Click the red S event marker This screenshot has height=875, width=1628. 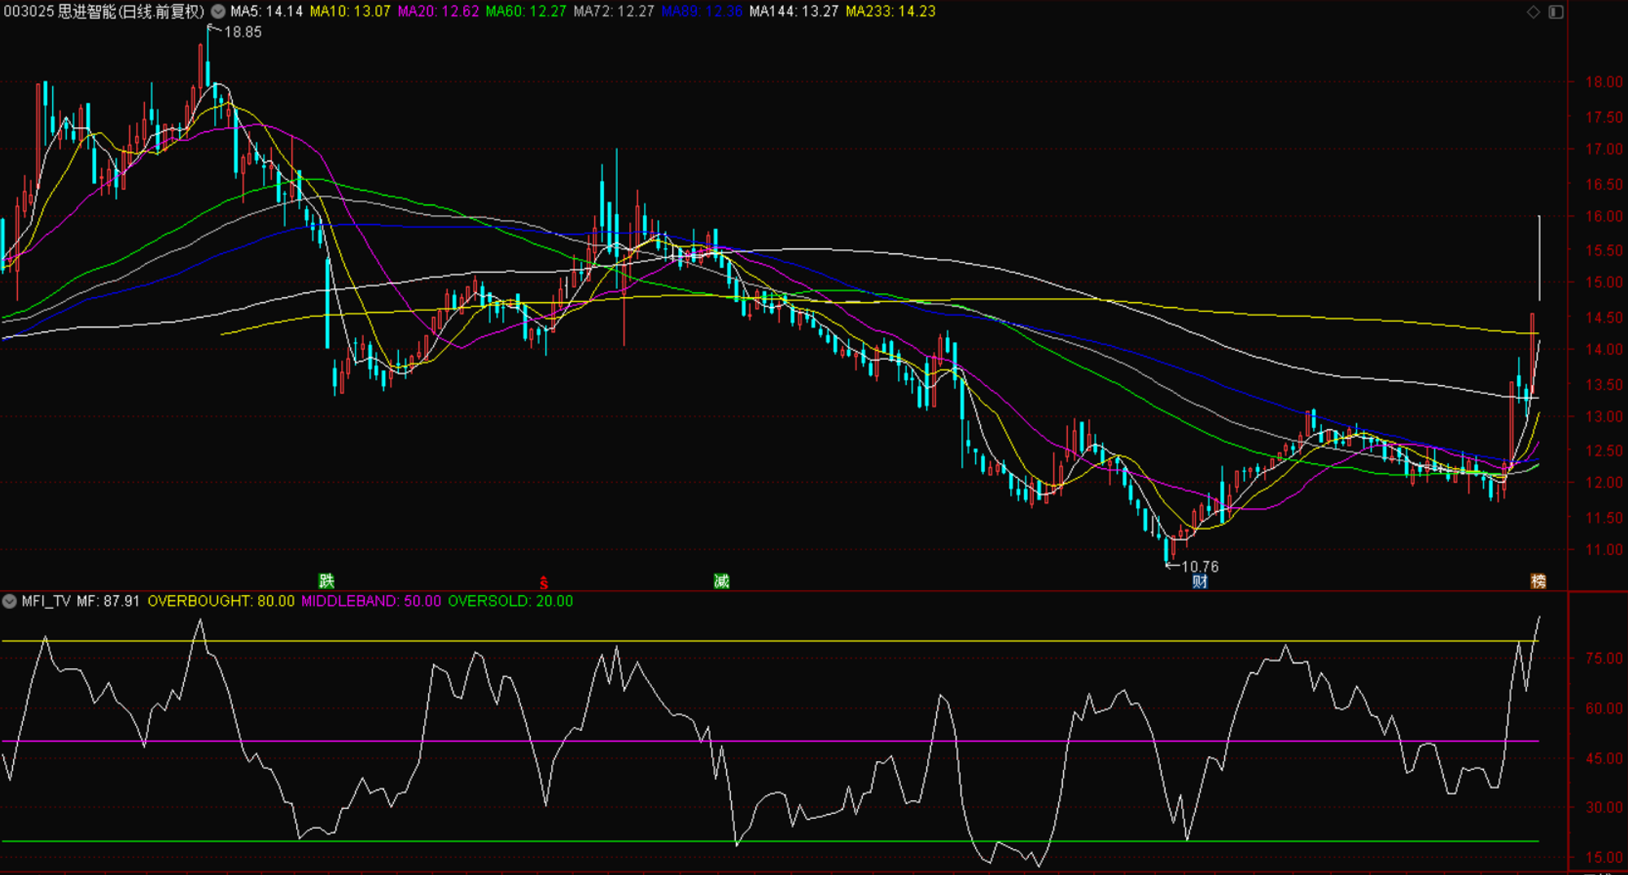pos(544,583)
